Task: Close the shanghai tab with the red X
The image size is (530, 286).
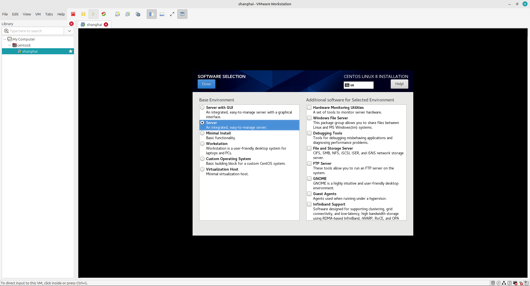Action: [x=106, y=25]
